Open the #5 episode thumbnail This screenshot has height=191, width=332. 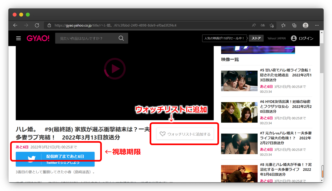(239, 81)
